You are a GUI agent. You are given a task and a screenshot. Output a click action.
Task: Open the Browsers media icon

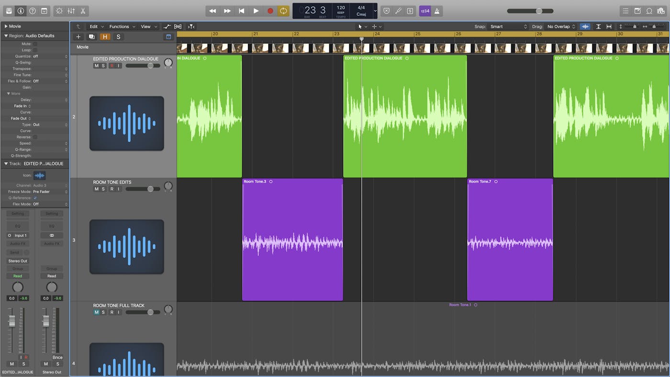click(661, 11)
